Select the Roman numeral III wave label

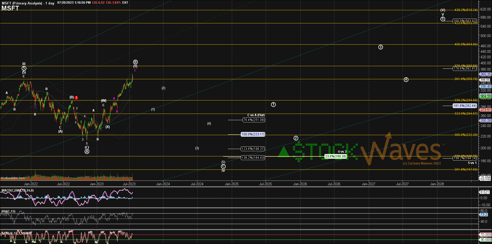[x=24, y=64]
